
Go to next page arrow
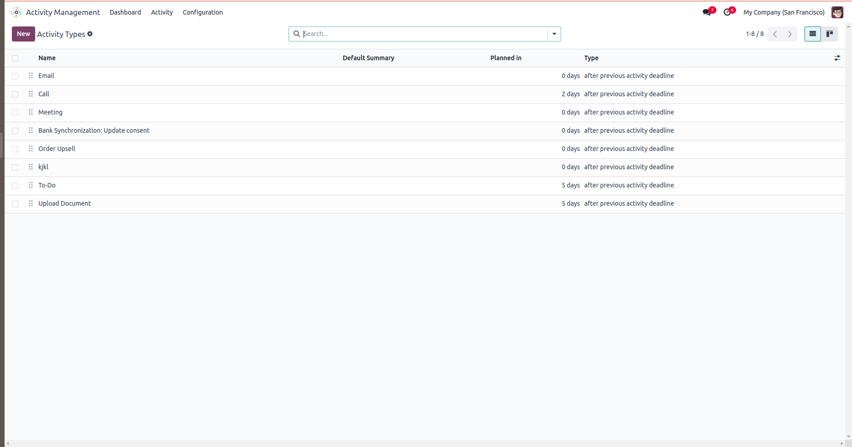790,34
